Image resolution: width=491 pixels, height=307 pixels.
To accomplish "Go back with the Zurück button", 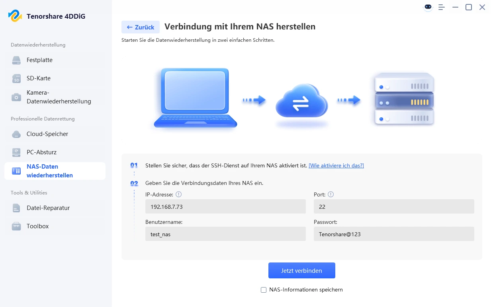I will (140, 27).
